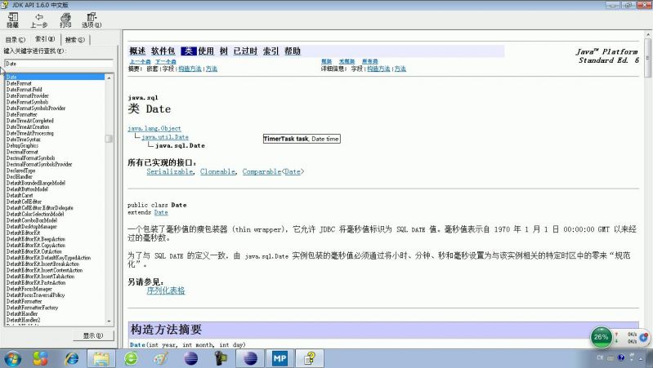Open the Options (选项) toolbar menu

[92, 20]
